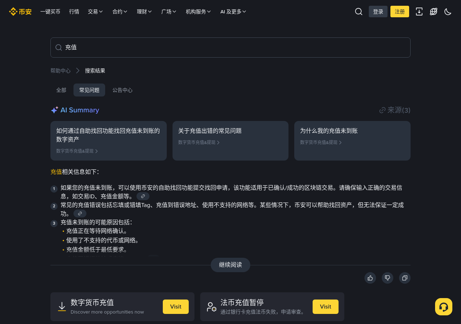Open source link icon after point 1

coord(143,196)
